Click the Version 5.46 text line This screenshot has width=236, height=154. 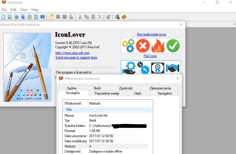point(73,43)
